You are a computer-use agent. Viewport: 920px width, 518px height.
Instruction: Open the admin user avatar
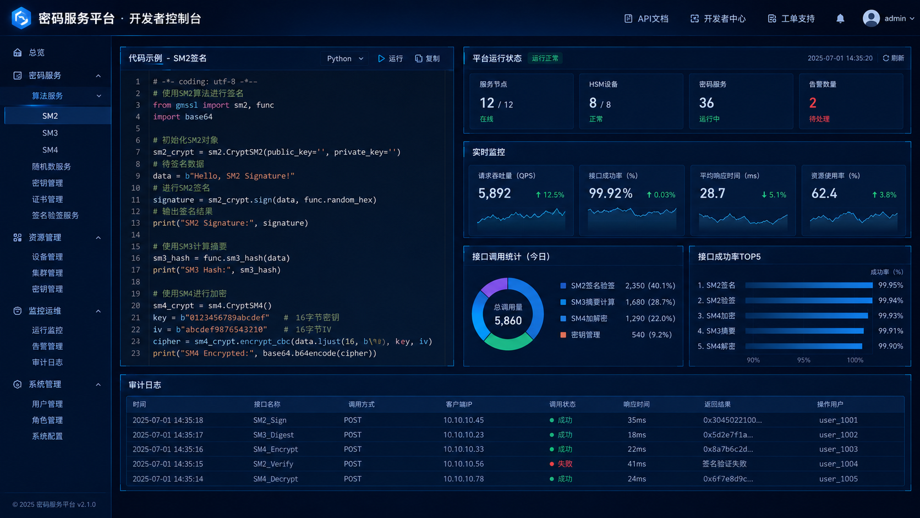coord(871,18)
